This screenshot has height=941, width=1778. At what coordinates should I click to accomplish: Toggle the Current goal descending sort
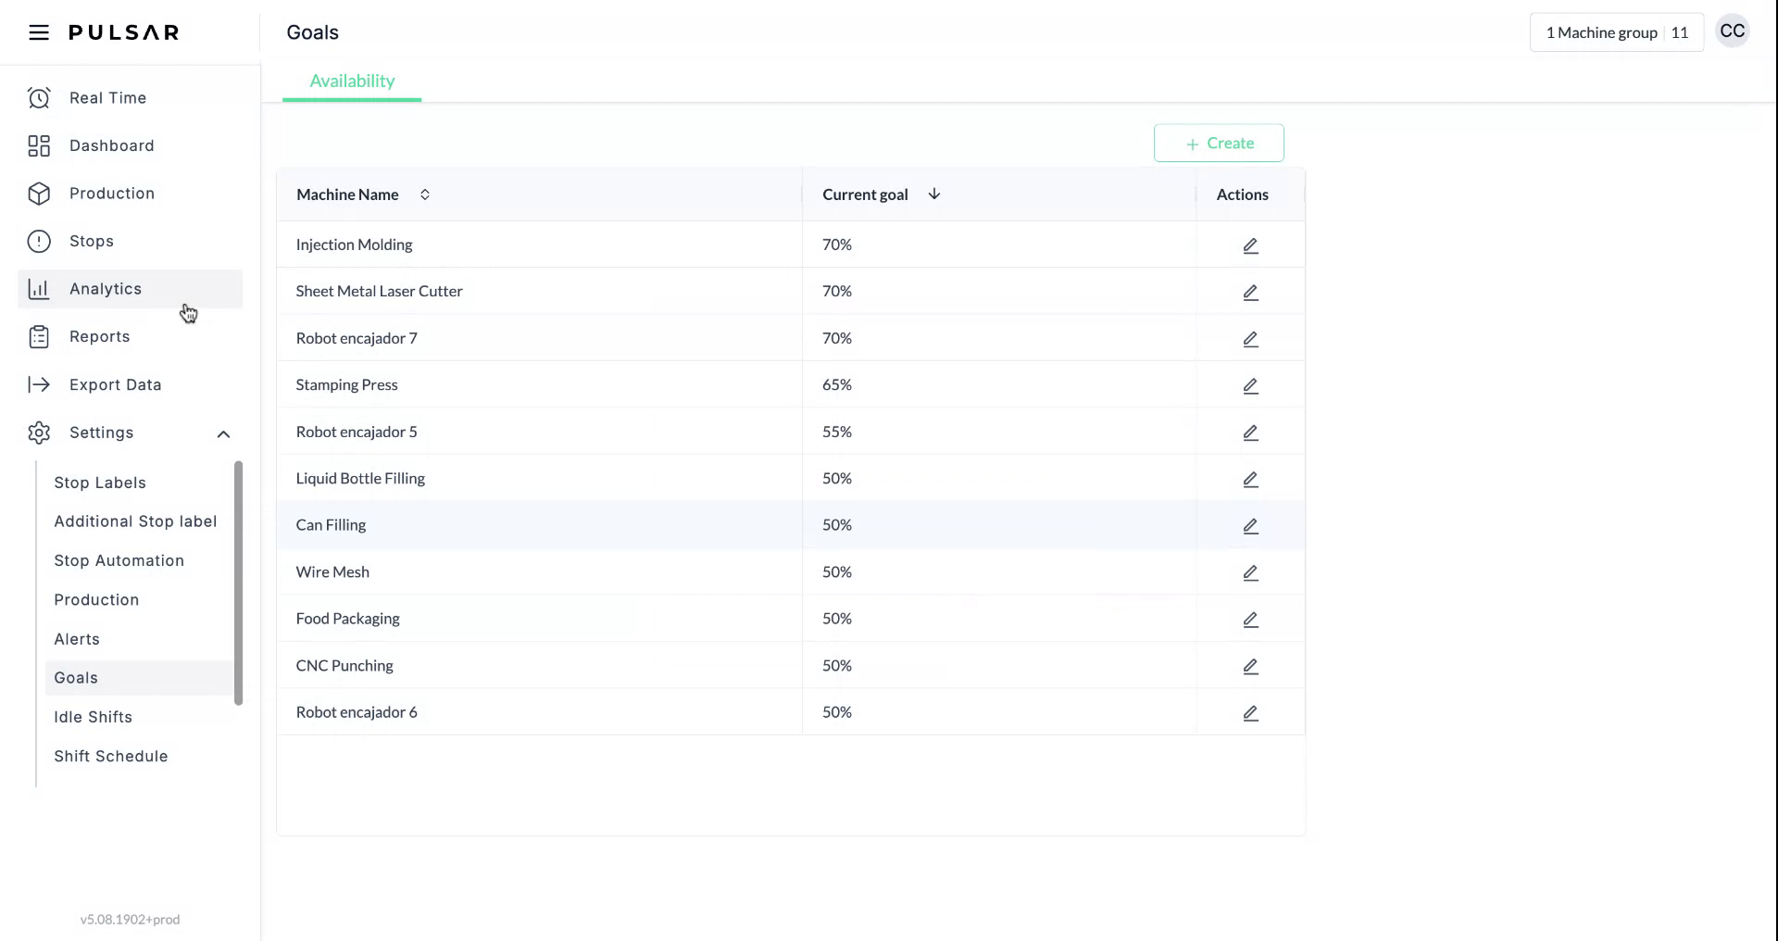pyautogui.click(x=933, y=194)
